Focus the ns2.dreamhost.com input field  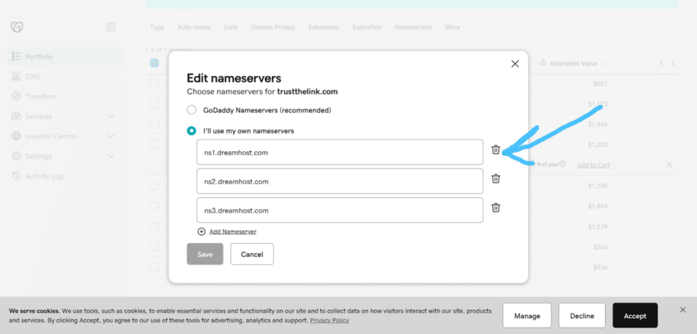340,181
